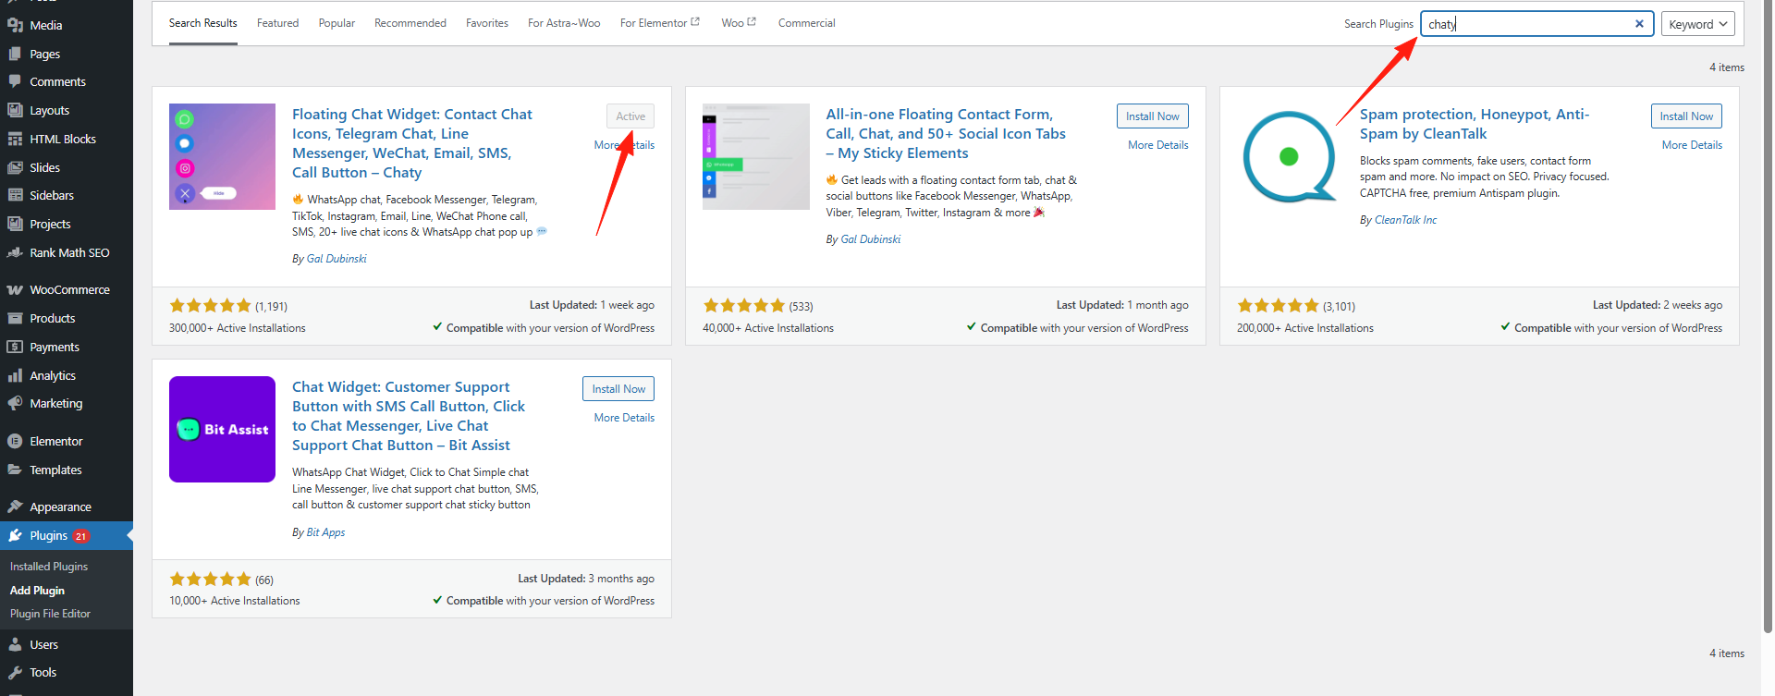Screen dimensions: 1775x696
Task: Select the For Elementor external tab
Action: click(659, 23)
